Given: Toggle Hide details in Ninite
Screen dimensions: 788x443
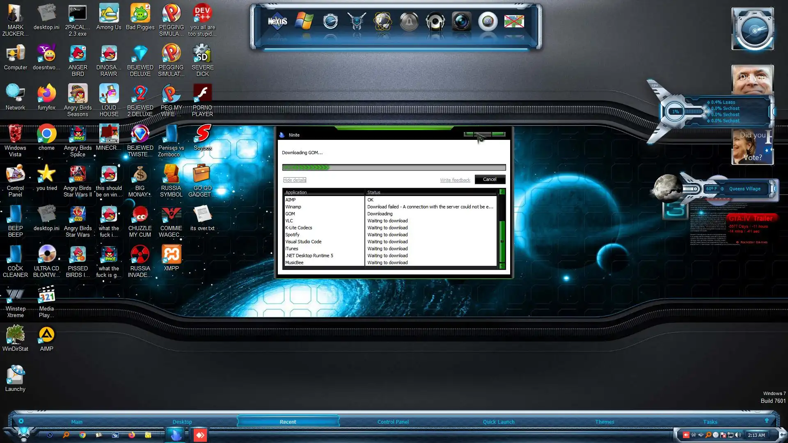Looking at the screenshot, I should click(295, 180).
